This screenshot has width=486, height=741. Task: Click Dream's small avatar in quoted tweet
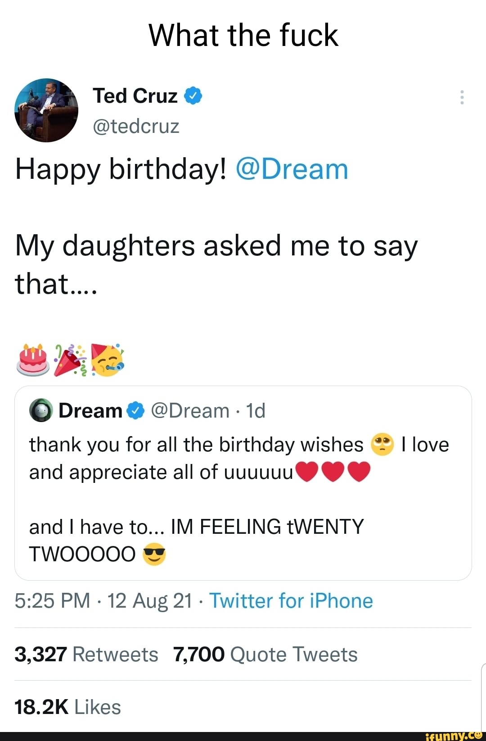pyautogui.click(x=41, y=410)
